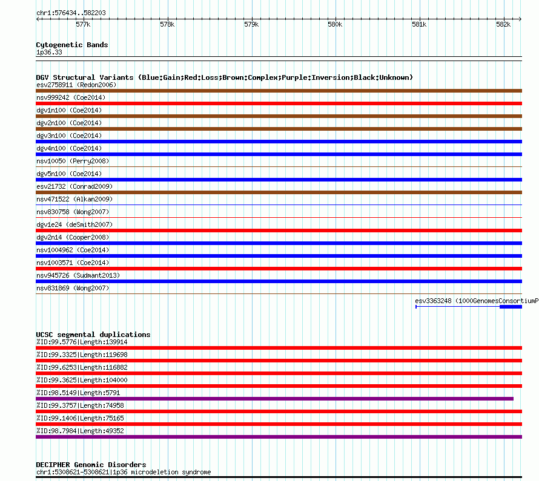Select duplication %ID:99.3625 Length:104000
This screenshot has height=481, width=539.
(82, 380)
